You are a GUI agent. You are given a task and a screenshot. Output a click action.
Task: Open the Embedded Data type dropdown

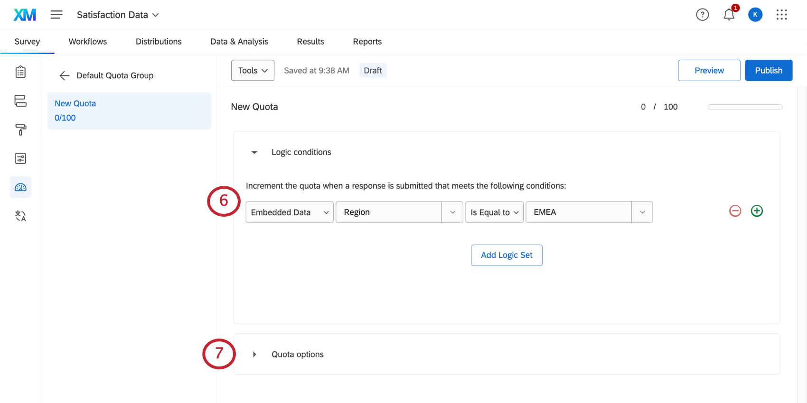click(x=289, y=212)
